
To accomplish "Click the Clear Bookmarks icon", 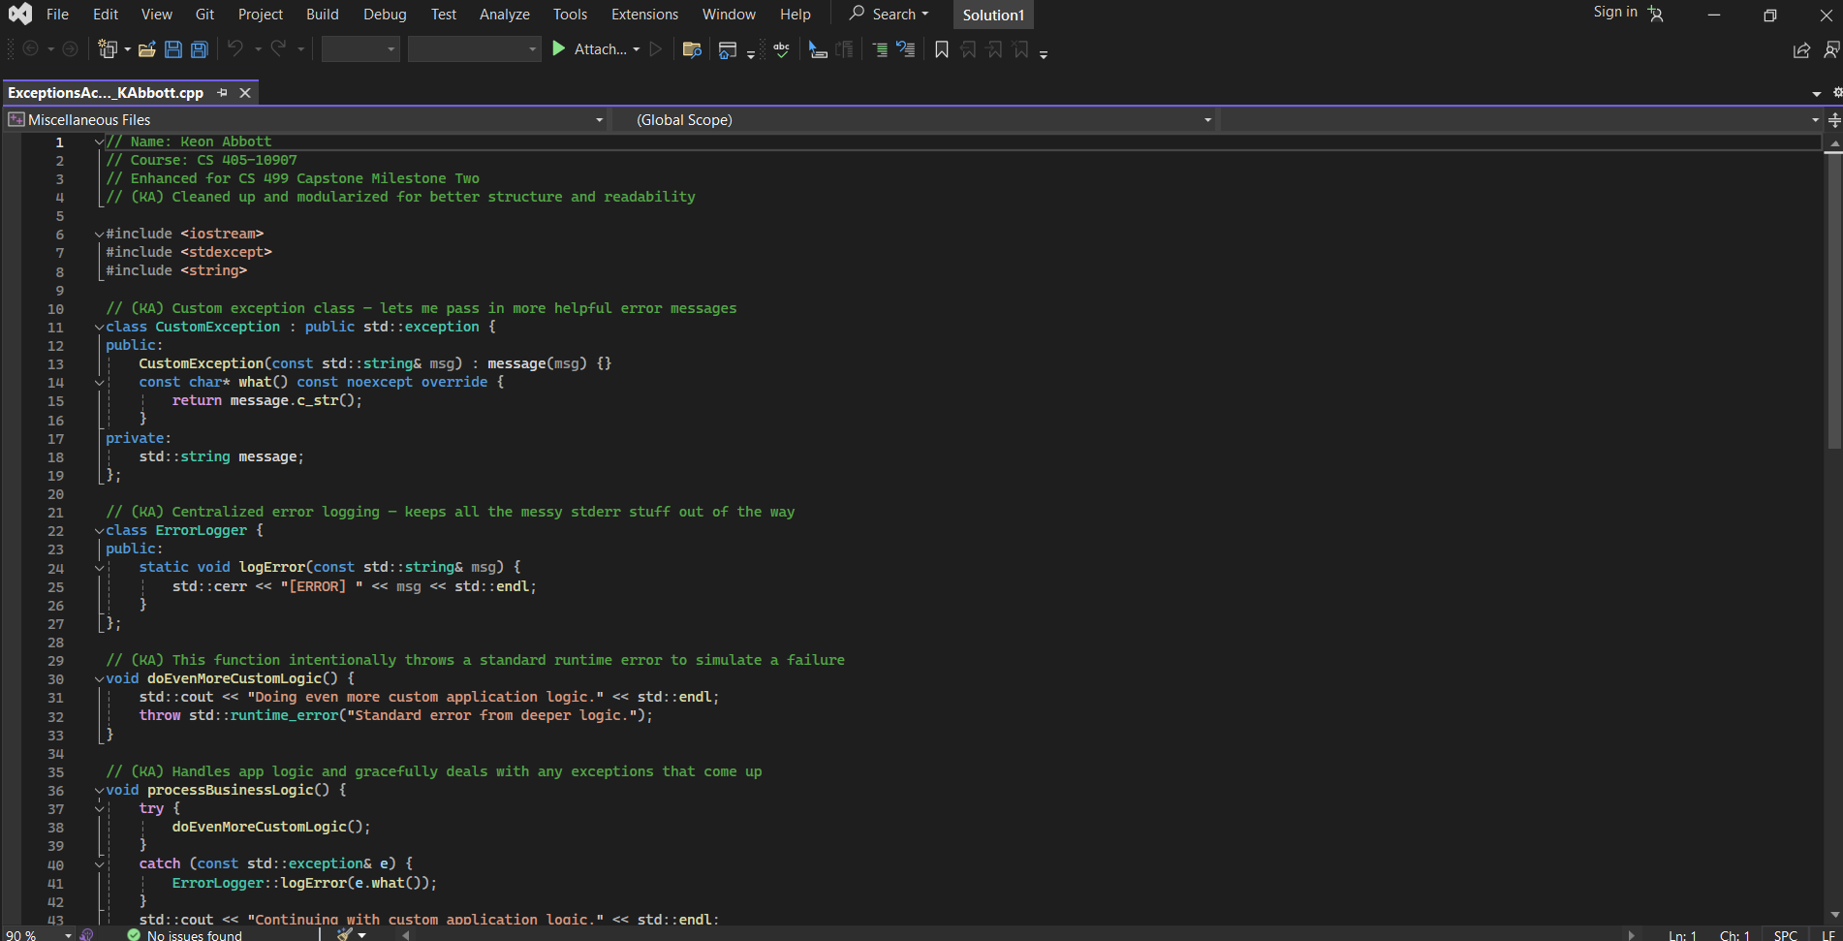I will click(1020, 49).
